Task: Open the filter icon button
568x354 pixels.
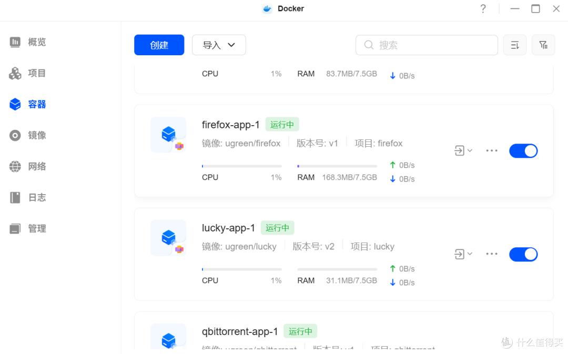Action: [x=543, y=45]
